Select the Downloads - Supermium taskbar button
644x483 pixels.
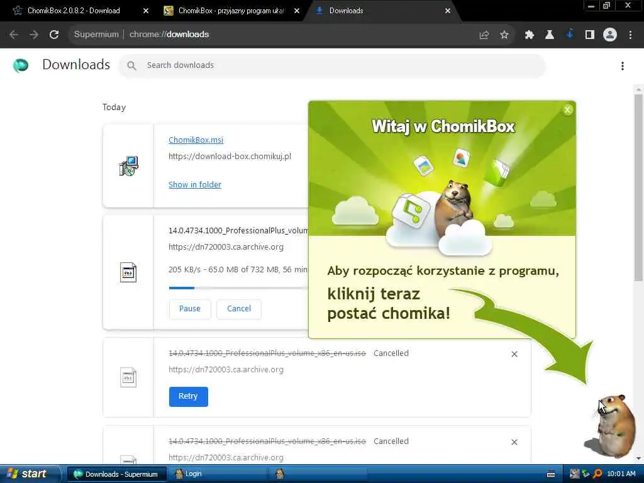point(116,474)
